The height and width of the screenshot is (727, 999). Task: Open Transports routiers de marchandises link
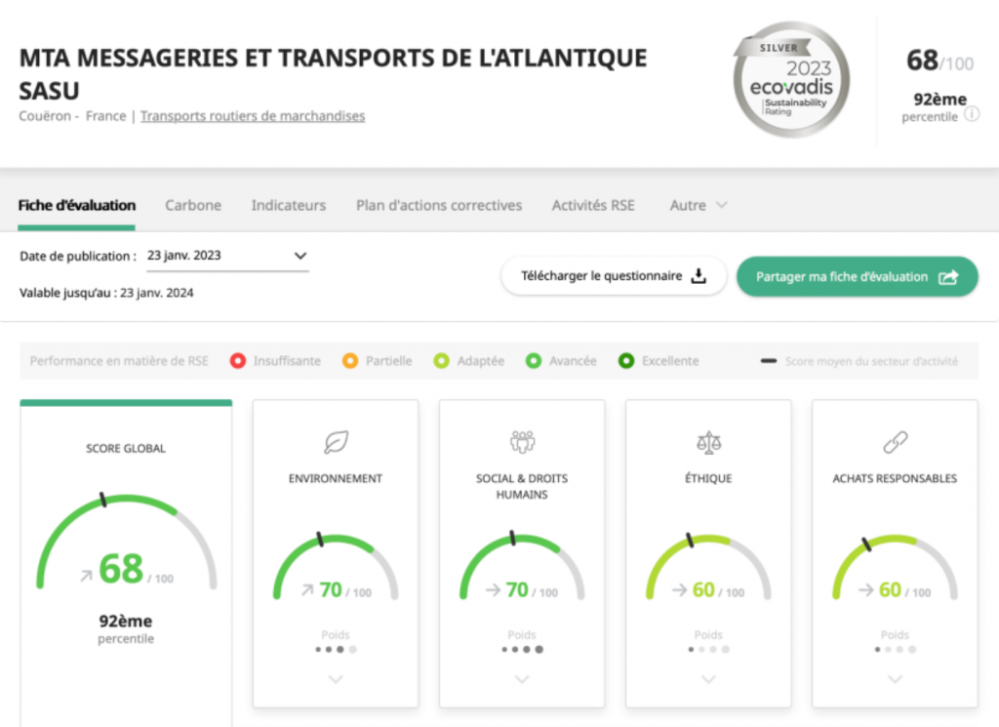pos(253,116)
